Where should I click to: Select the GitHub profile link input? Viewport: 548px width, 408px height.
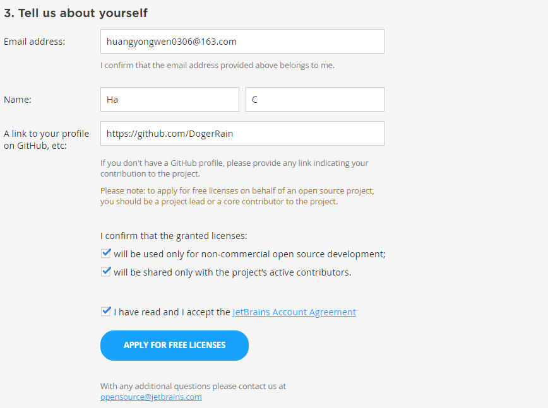point(242,134)
